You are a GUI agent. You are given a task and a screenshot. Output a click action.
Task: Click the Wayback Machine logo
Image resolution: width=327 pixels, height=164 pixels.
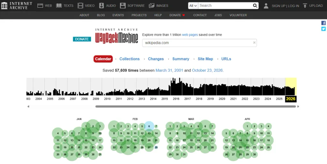(117, 36)
